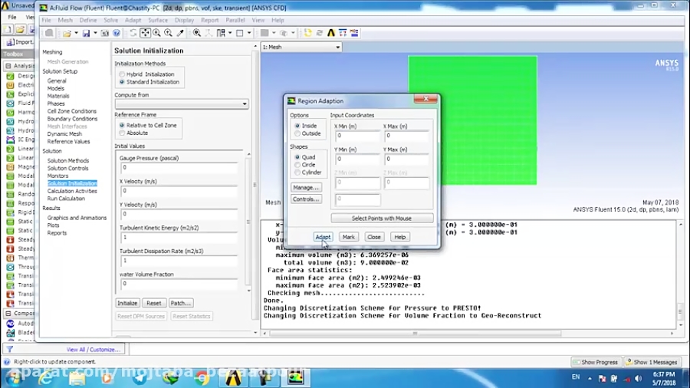This screenshot has width=690, height=388.
Task: Switch to ANSYS Workbench taskbar icon
Action: coord(233,377)
